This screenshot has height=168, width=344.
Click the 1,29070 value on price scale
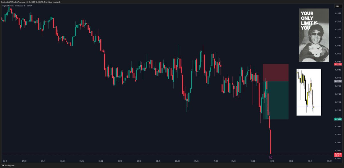click(337, 134)
